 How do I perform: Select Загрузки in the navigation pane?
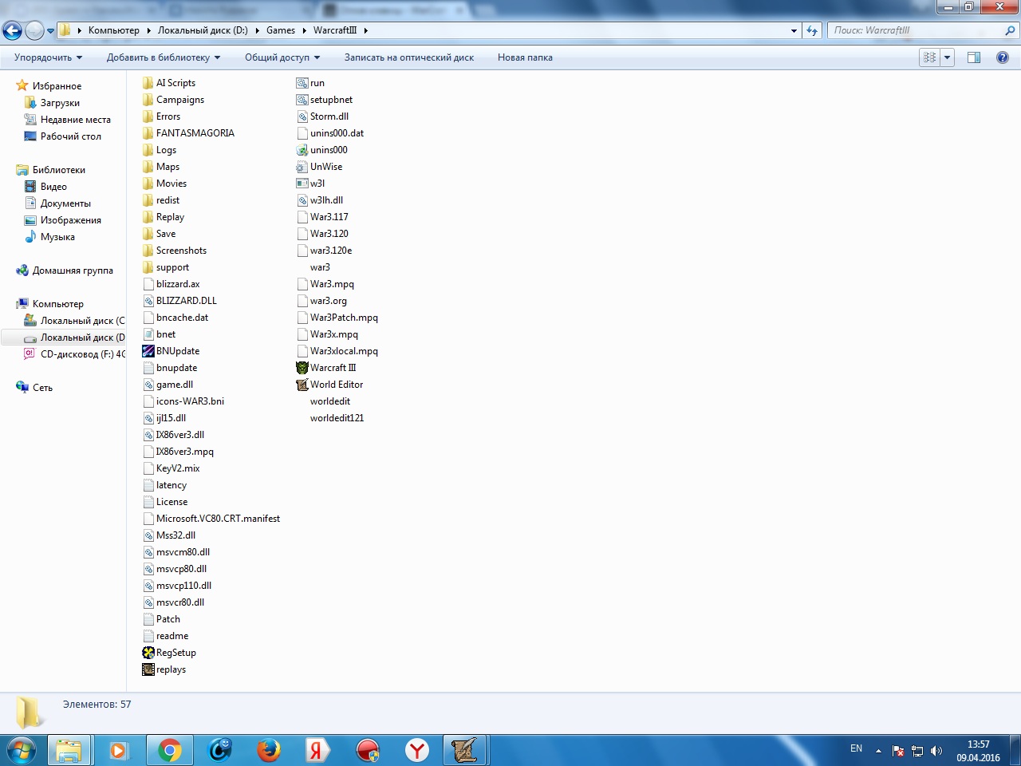[60, 103]
